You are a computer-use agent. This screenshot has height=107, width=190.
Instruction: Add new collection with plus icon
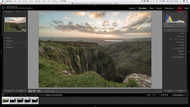pyautogui.click(x=26, y=47)
